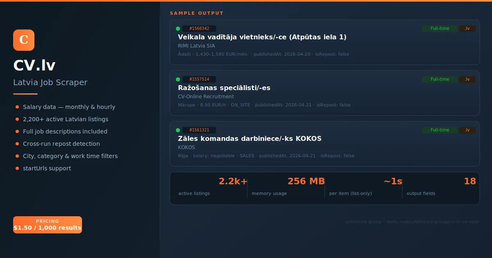The width and height of the screenshot is (492, 258).
Task: Open 'Veikala vadītāja vietnieks/-ce' job title
Action: click(x=262, y=37)
